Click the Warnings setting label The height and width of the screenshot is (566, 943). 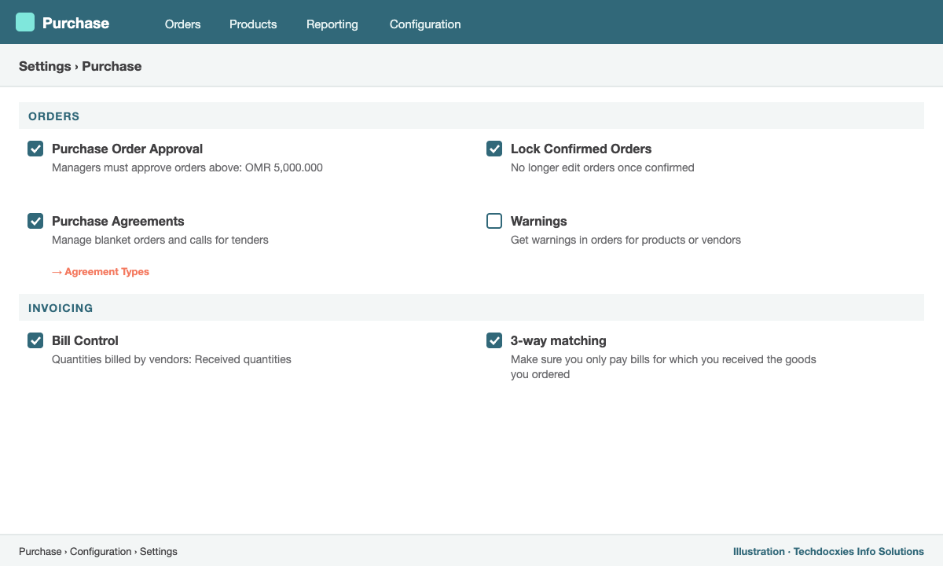pyautogui.click(x=539, y=221)
